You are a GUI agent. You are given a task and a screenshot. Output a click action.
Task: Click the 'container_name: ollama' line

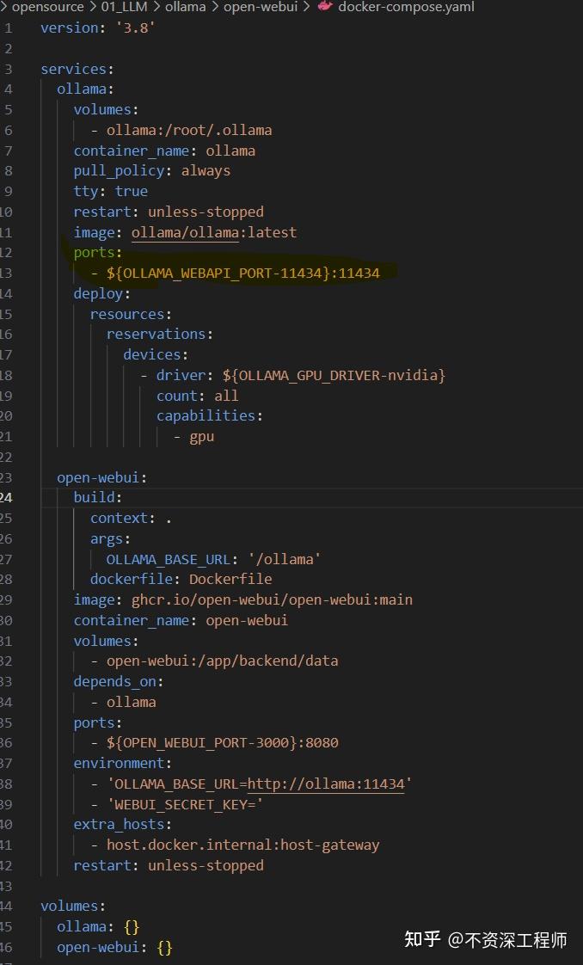[x=164, y=151]
